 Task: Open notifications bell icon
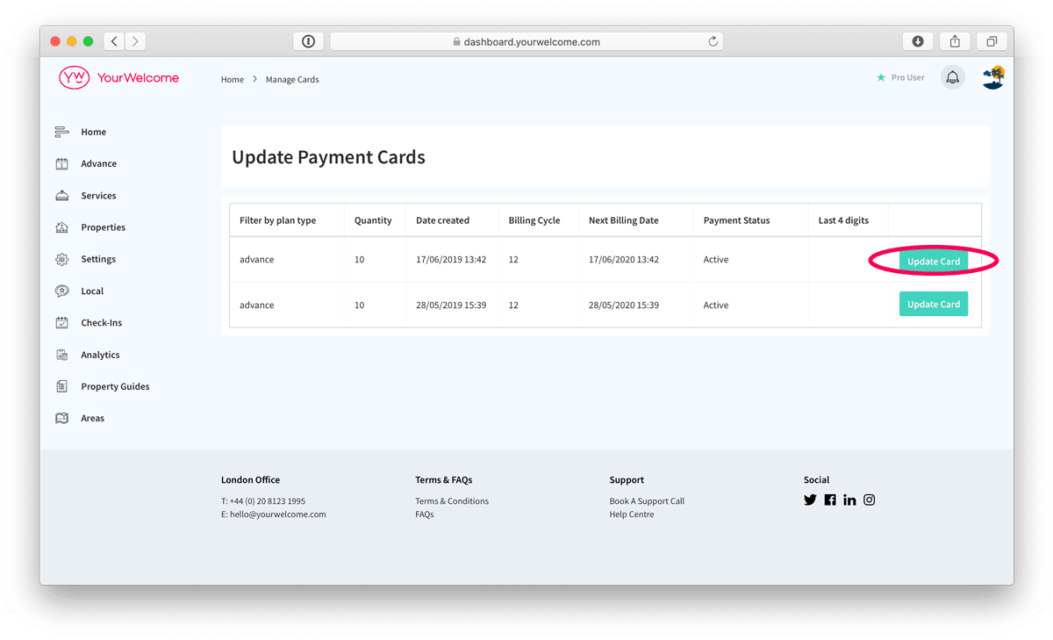pos(952,78)
